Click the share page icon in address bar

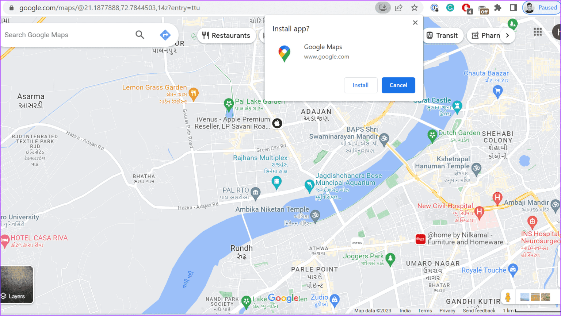(x=399, y=8)
